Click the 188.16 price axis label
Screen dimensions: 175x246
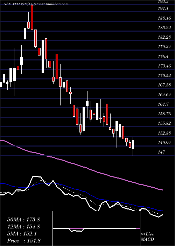[164, 18]
